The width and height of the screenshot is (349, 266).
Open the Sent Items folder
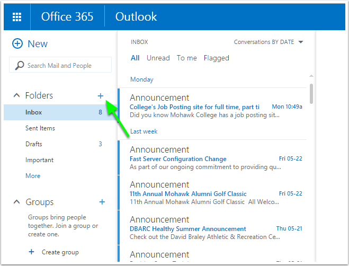pos(40,128)
